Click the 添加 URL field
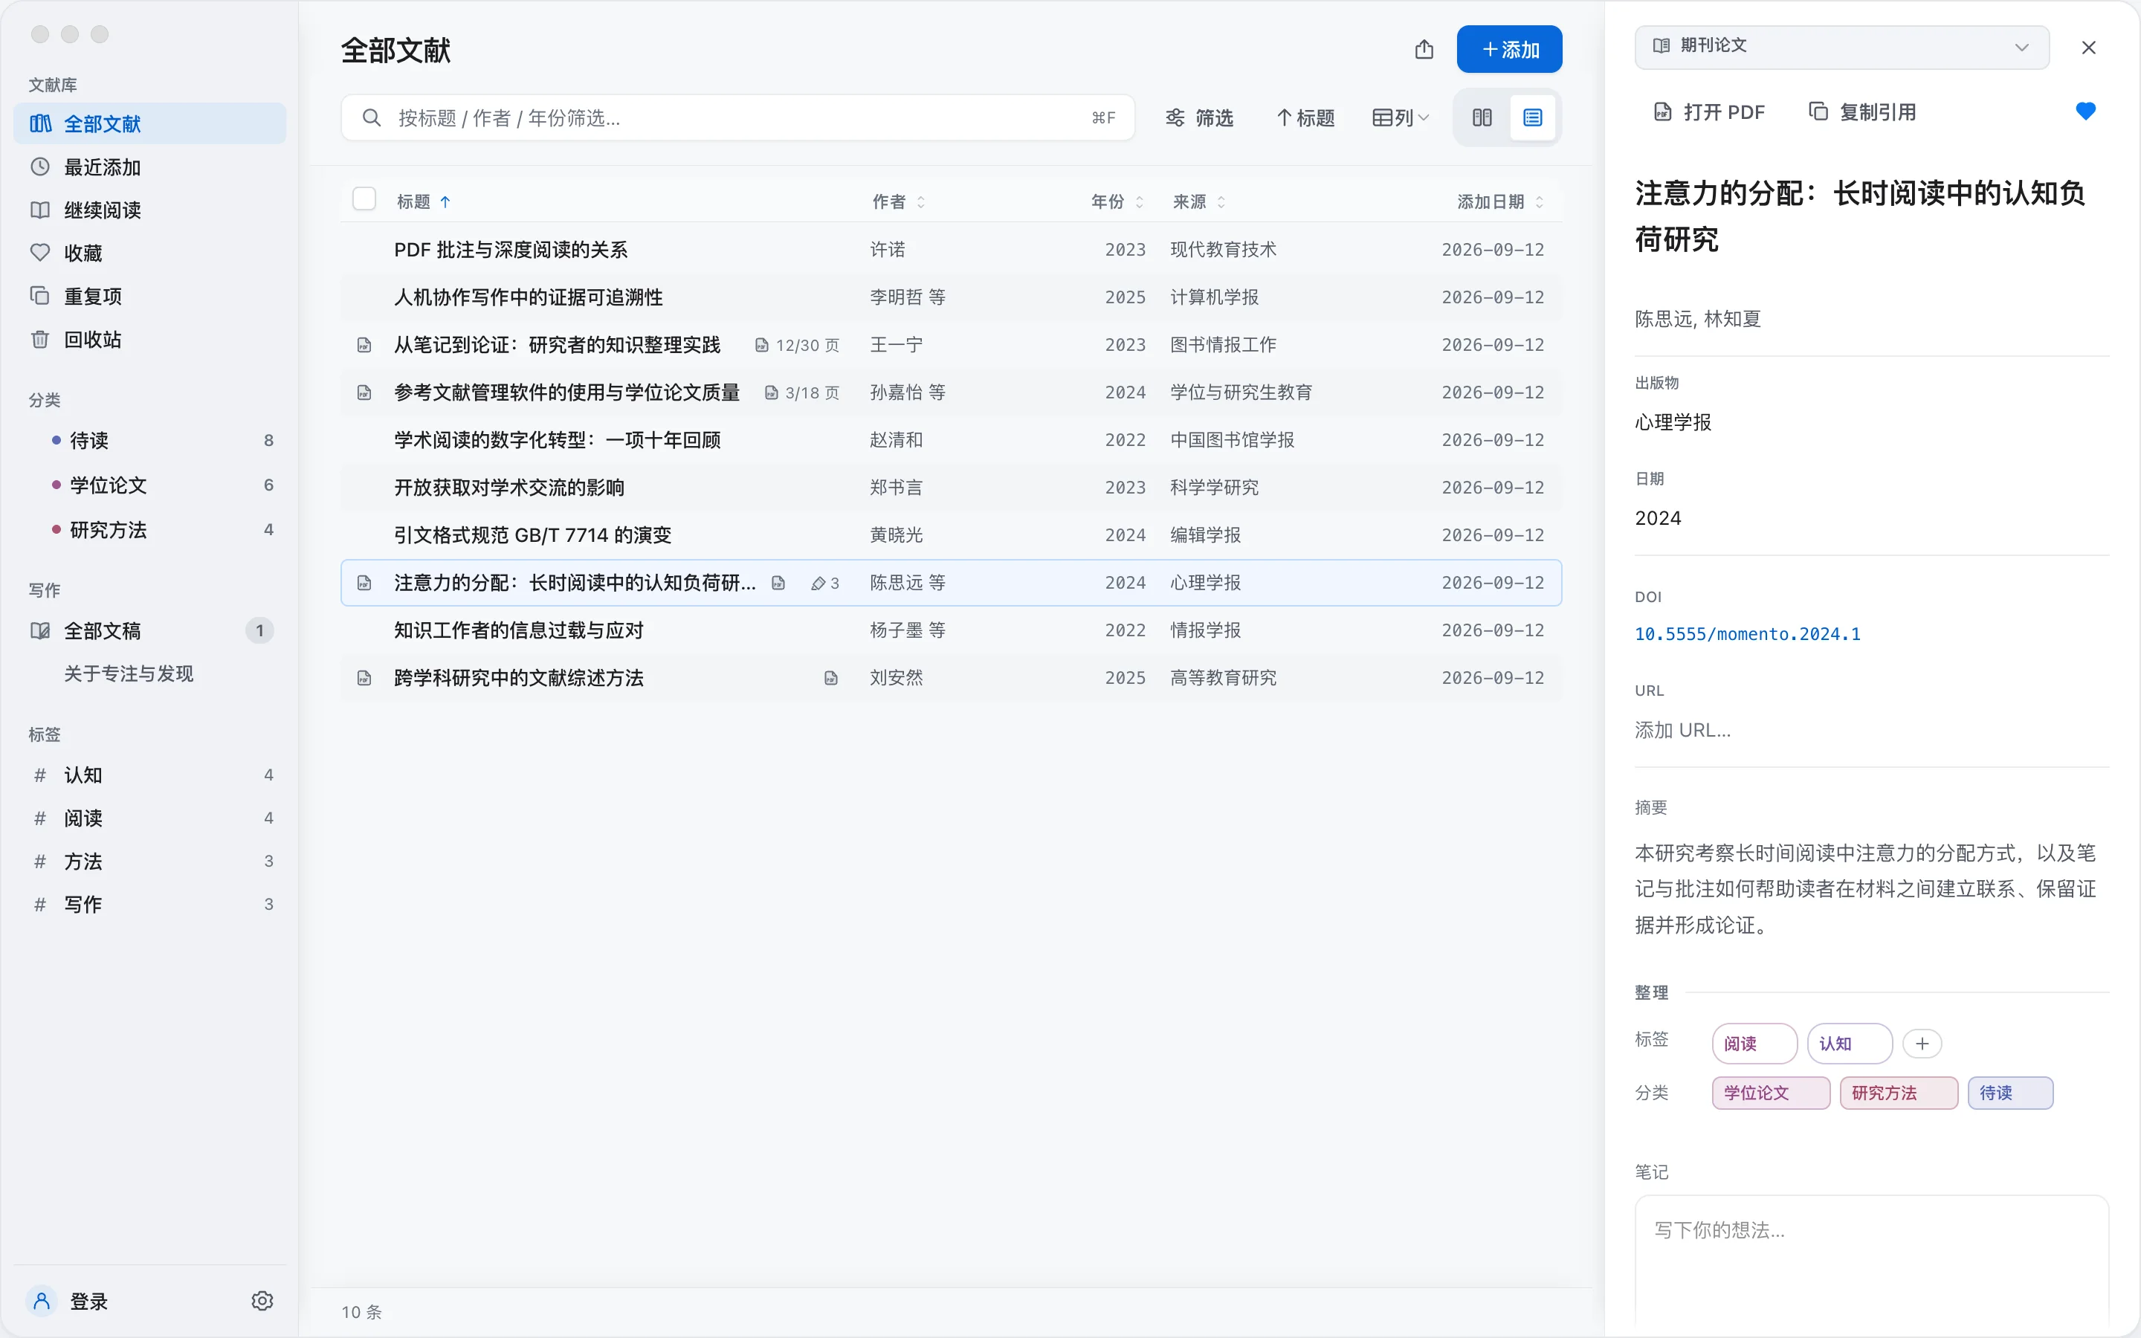The height and width of the screenshot is (1338, 2141). 1871,730
